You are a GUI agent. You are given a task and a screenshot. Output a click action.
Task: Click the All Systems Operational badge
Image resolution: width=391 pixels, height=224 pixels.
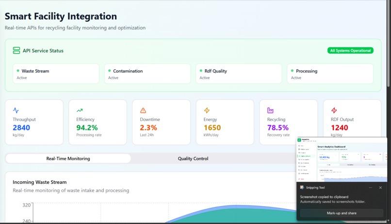click(350, 50)
